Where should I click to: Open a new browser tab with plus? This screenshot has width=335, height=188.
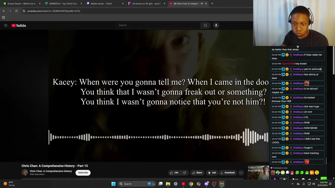click(x=212, y=4)
